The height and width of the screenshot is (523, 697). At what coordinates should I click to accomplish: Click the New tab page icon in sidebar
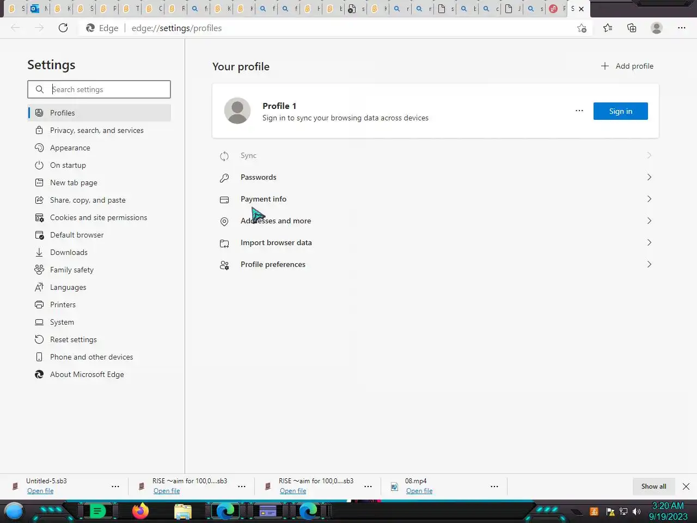[x=39, y=183]
